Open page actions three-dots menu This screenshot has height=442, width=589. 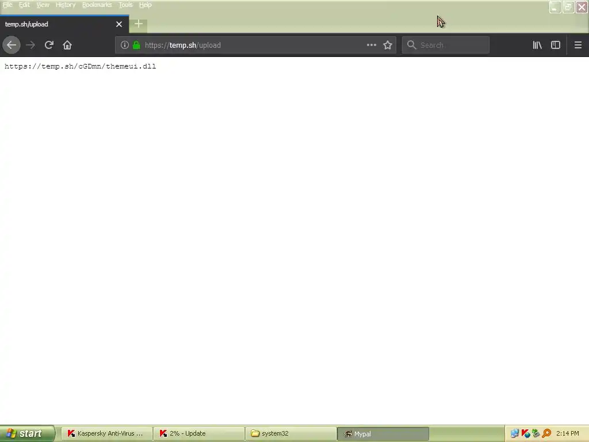click(x=372, y=45)
